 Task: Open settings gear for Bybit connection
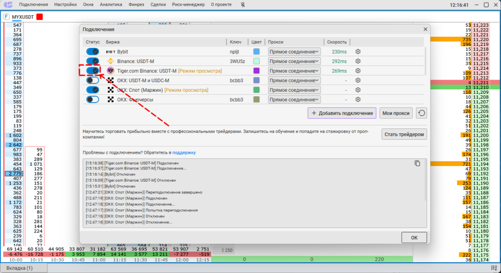pyautogui.click(x=358, y=51)
